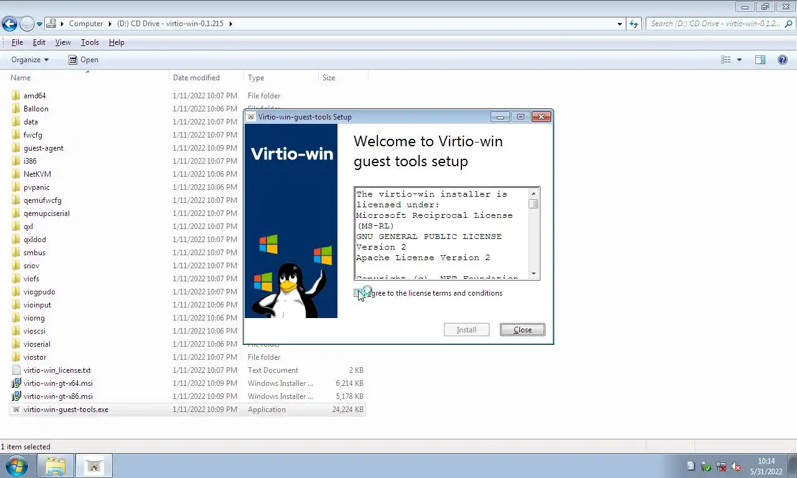
Task: Expand the change view options arrow
Action: 739,60
